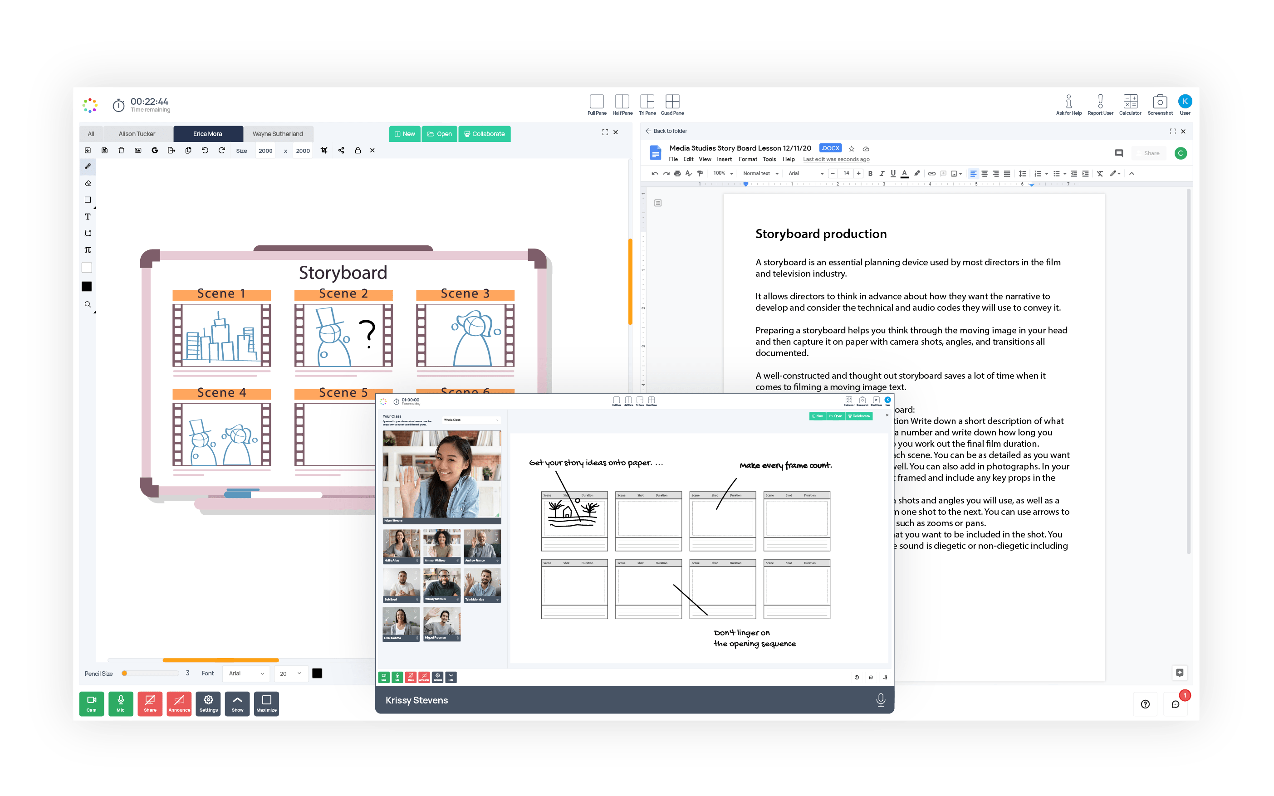Open Last edit was seconds ago link
This screenshot has width=1274, height=796.
(x=836, y=160)
